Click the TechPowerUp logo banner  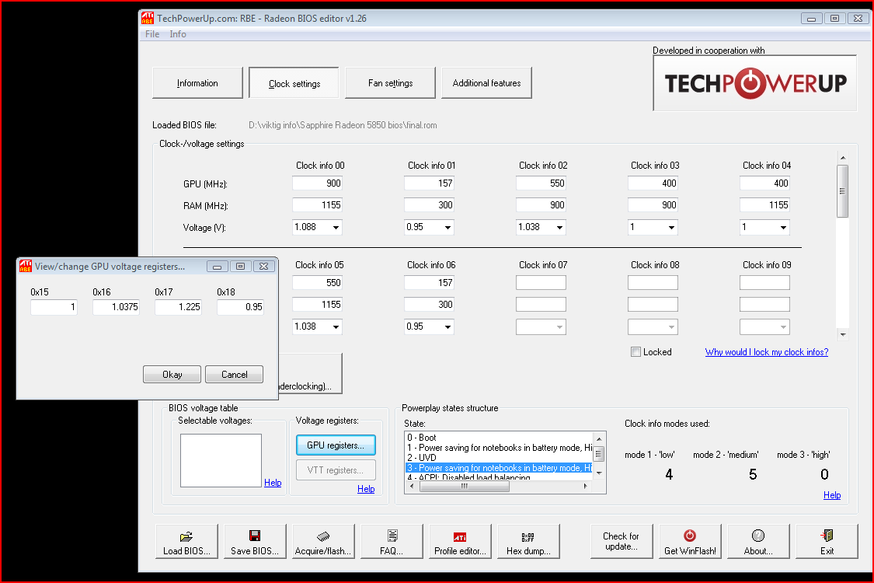coord(754,83)
